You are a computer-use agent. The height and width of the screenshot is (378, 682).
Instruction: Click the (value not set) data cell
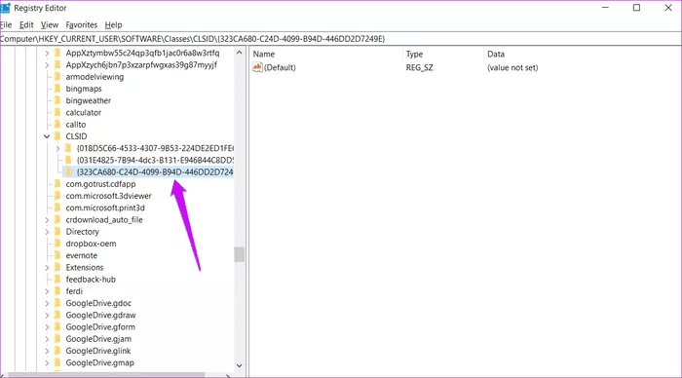[512, 67]
